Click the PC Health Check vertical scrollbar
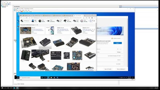 click(x=127, y=43)
